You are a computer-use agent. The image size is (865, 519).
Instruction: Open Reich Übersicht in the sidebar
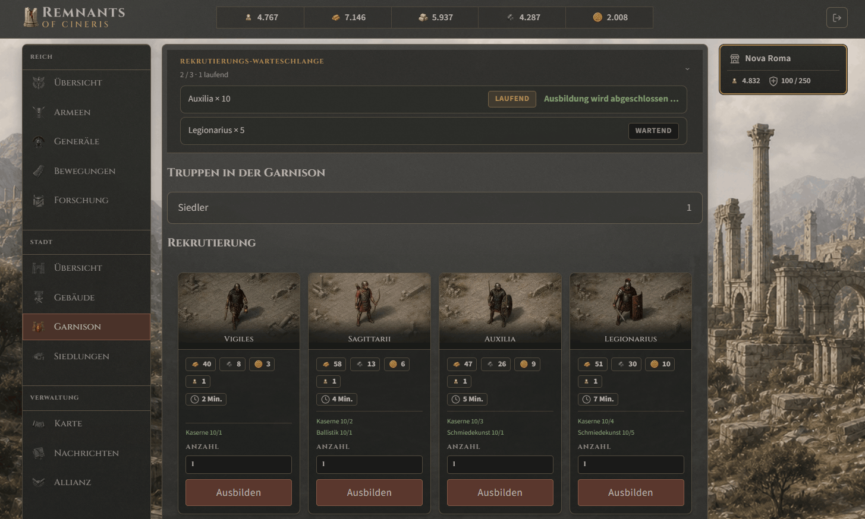point(86,83)
